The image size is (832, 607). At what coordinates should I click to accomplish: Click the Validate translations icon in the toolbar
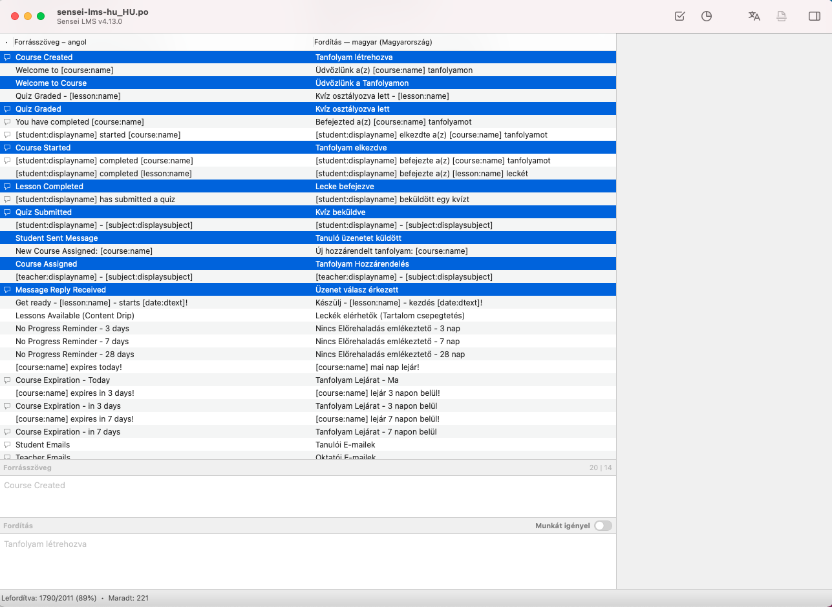pos(679,16)
